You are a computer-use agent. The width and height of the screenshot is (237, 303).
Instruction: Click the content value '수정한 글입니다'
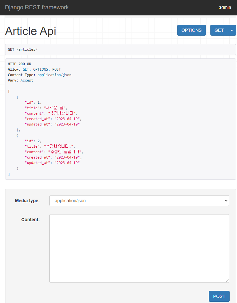65,152
